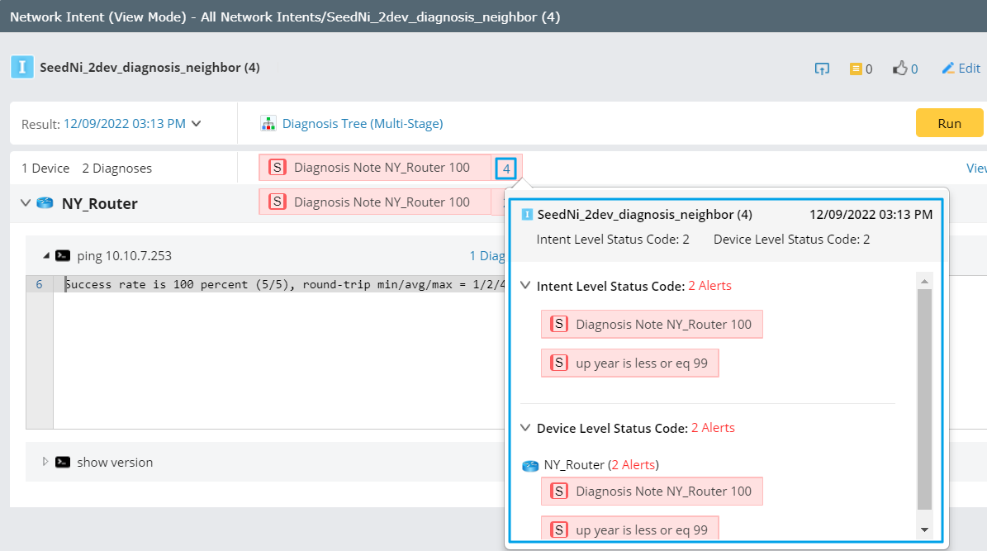
Task: Click the blue network intent icon beside title
Action: tap(22, 68)
